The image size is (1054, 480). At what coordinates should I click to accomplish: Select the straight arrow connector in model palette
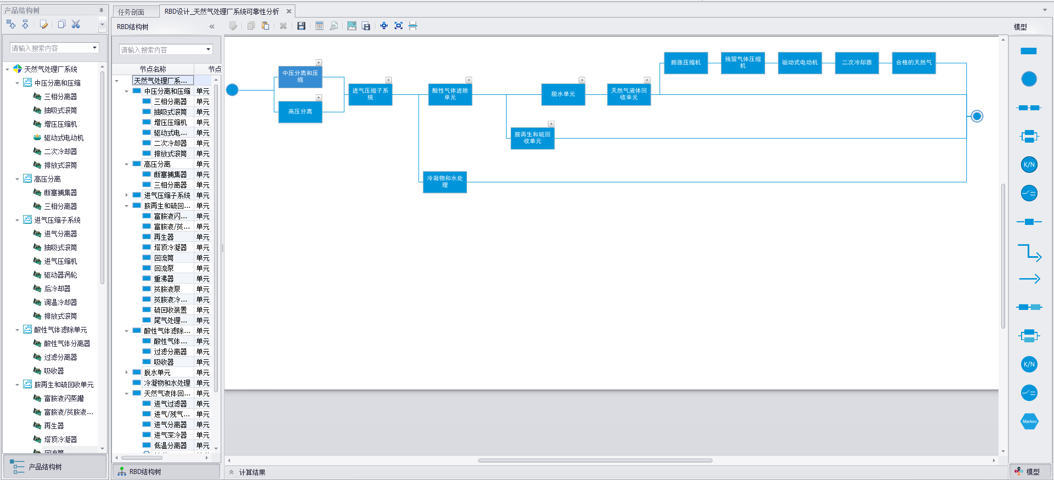point(1030,279)
